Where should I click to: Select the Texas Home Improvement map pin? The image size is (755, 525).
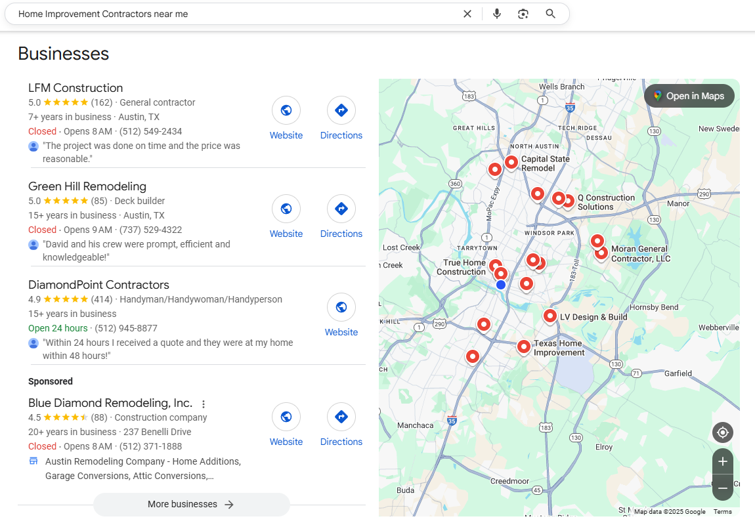tap(524, 346)
